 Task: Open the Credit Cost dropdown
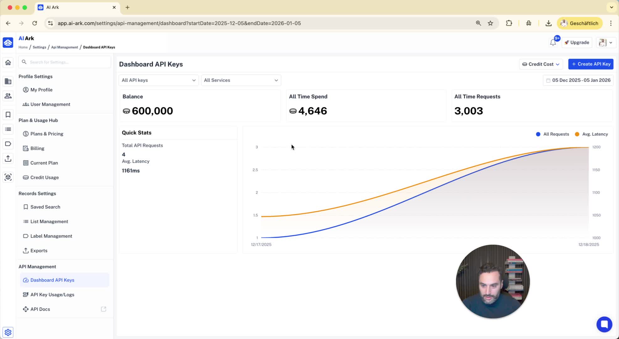[x=541, y=64]
